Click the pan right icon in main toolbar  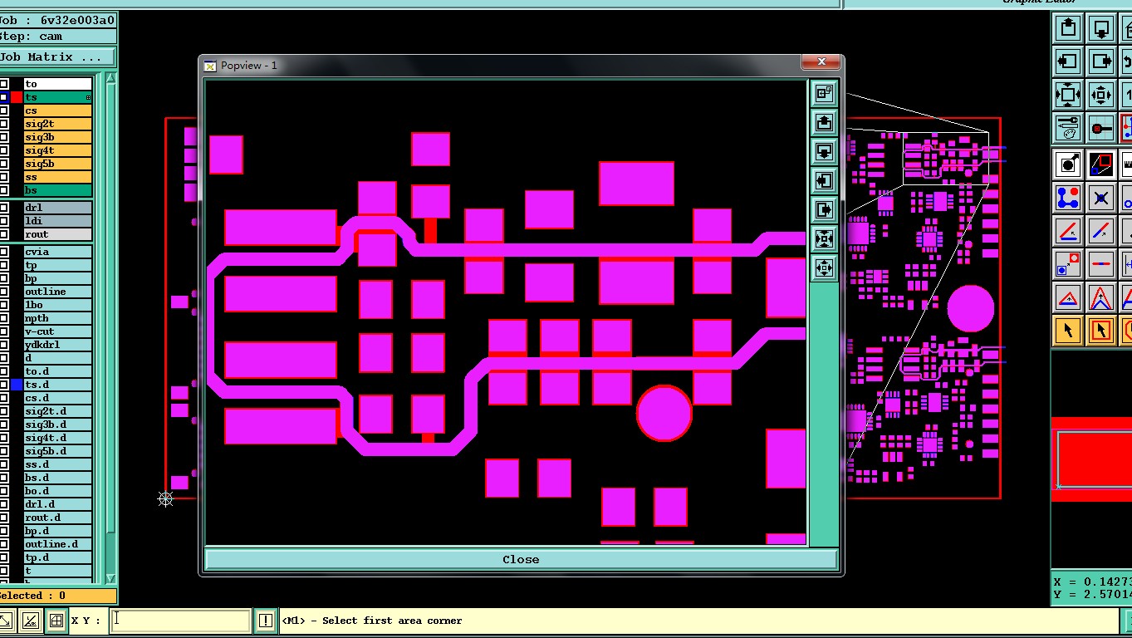point(1100,61)
